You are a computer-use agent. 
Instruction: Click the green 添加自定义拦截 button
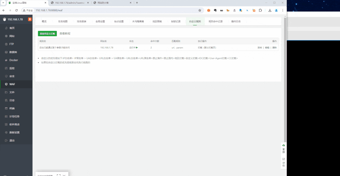(47, 33)
